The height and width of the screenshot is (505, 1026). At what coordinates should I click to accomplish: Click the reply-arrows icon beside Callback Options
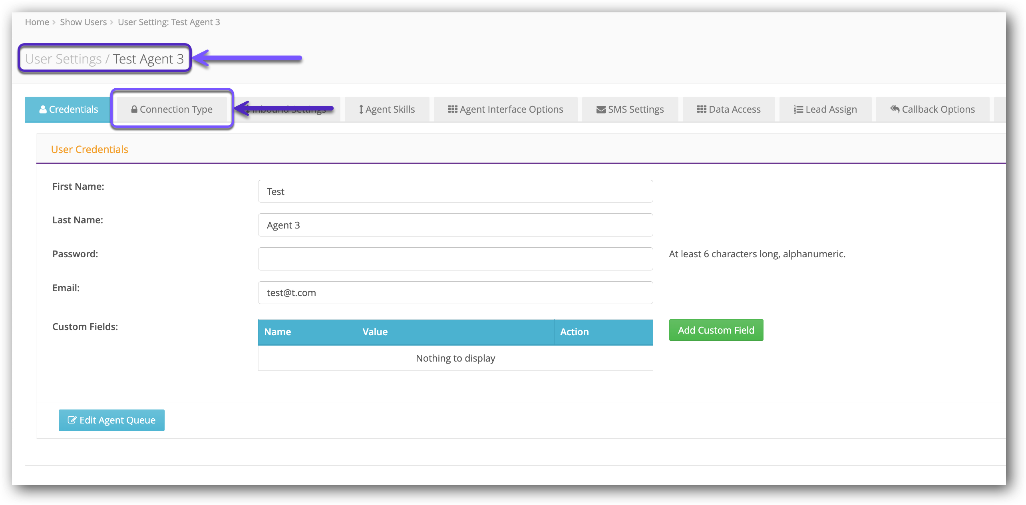point(895,109)
